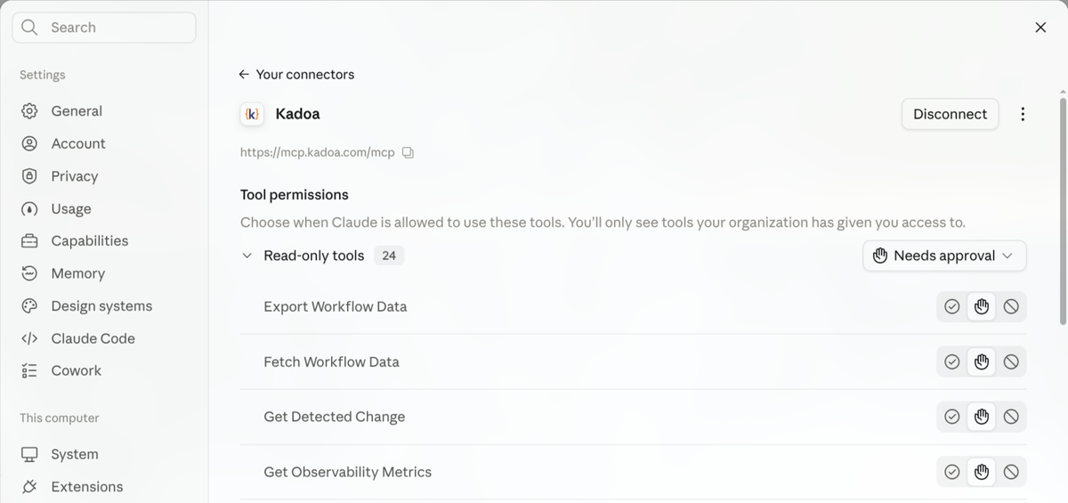Image resolution: width=1068 pixels, height=503 pixels.
Task: Click the Tool permissions heading
Action: click(295, 195)
